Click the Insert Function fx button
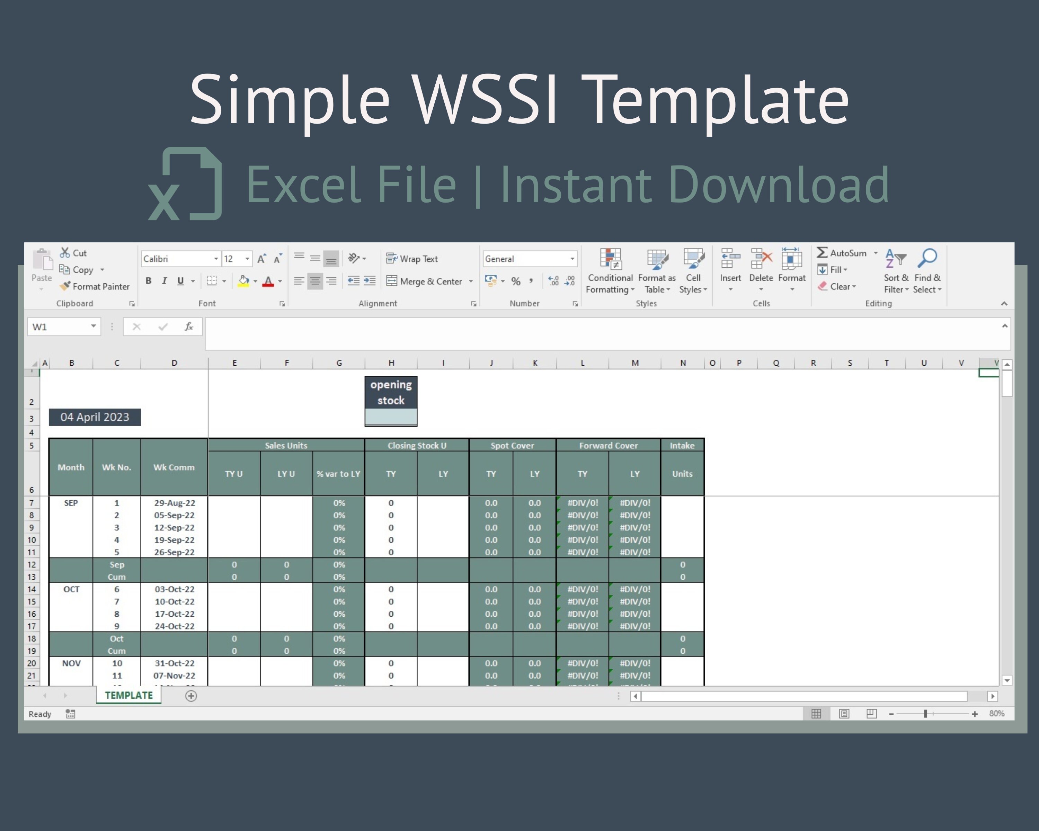The image size is (1039, 831). click(x=188, y=326)
